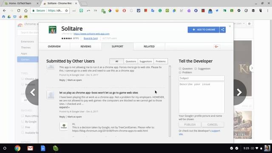Viewport: 272px width, 153px height.
Task: Click the clipboard extension icon in the toolbar
Action: [x=103, y=11]
